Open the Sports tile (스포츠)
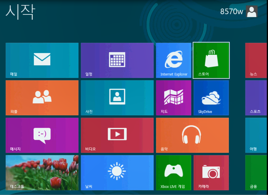268x195 pixels. (x=256, y=98)
